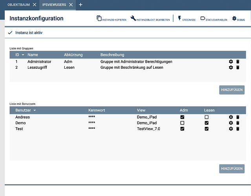
Task: Open Ereignisse lightning icon
Action: tap(187, 18)
